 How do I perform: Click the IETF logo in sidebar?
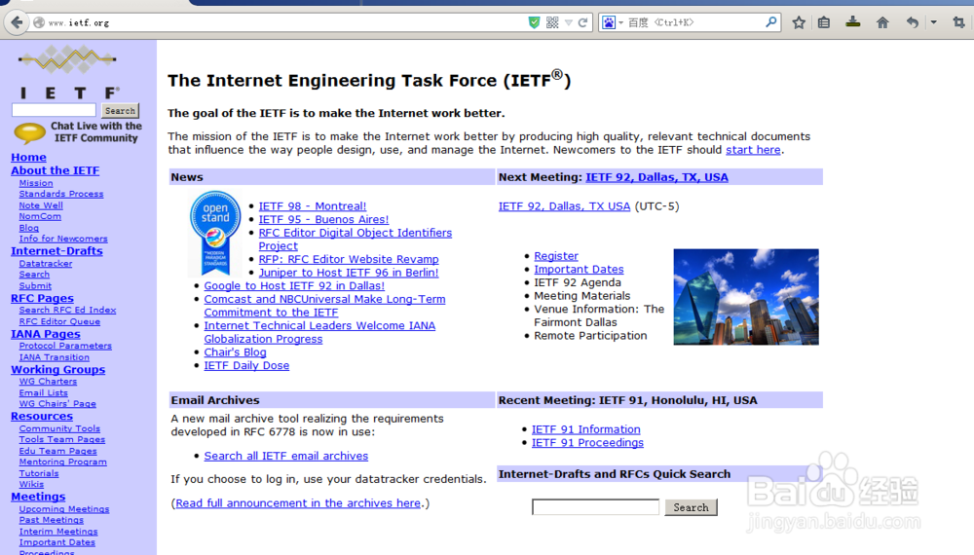tap(67, 73)
